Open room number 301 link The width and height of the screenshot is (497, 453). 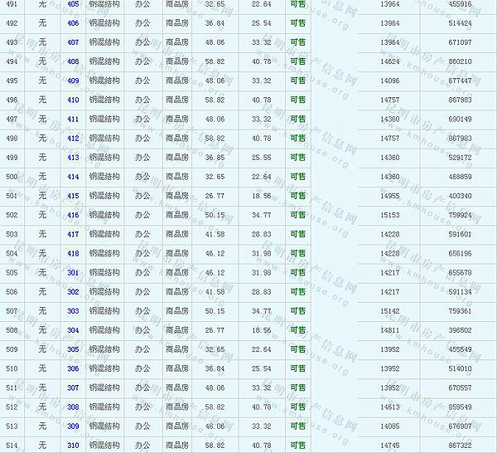coord(73,272)
